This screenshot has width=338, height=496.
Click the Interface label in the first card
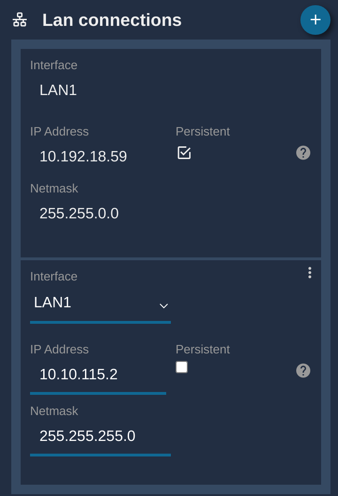coord(54,65)
